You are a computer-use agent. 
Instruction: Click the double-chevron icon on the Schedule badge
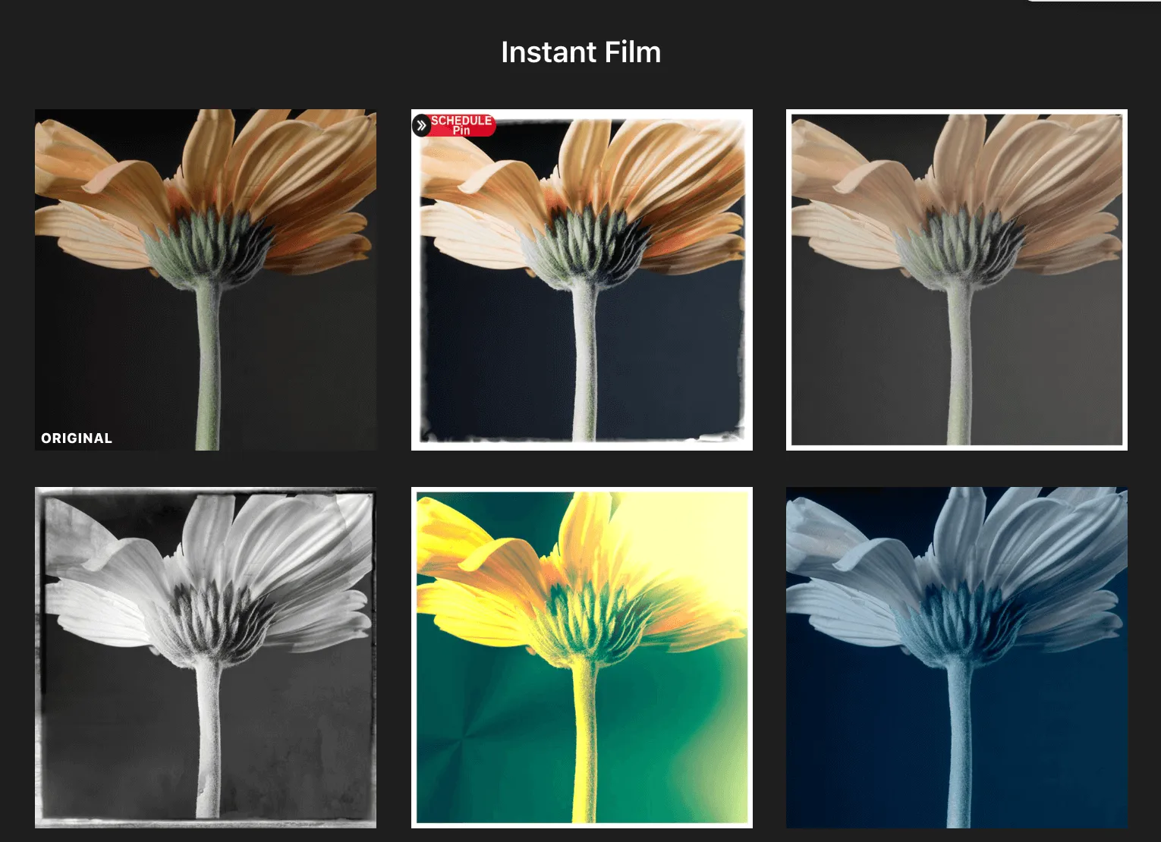421,126
